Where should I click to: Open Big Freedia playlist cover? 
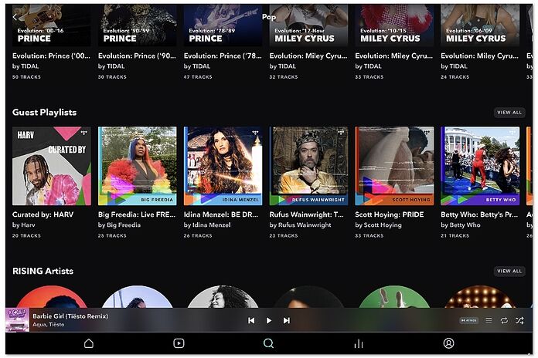(x=138, y=166)
